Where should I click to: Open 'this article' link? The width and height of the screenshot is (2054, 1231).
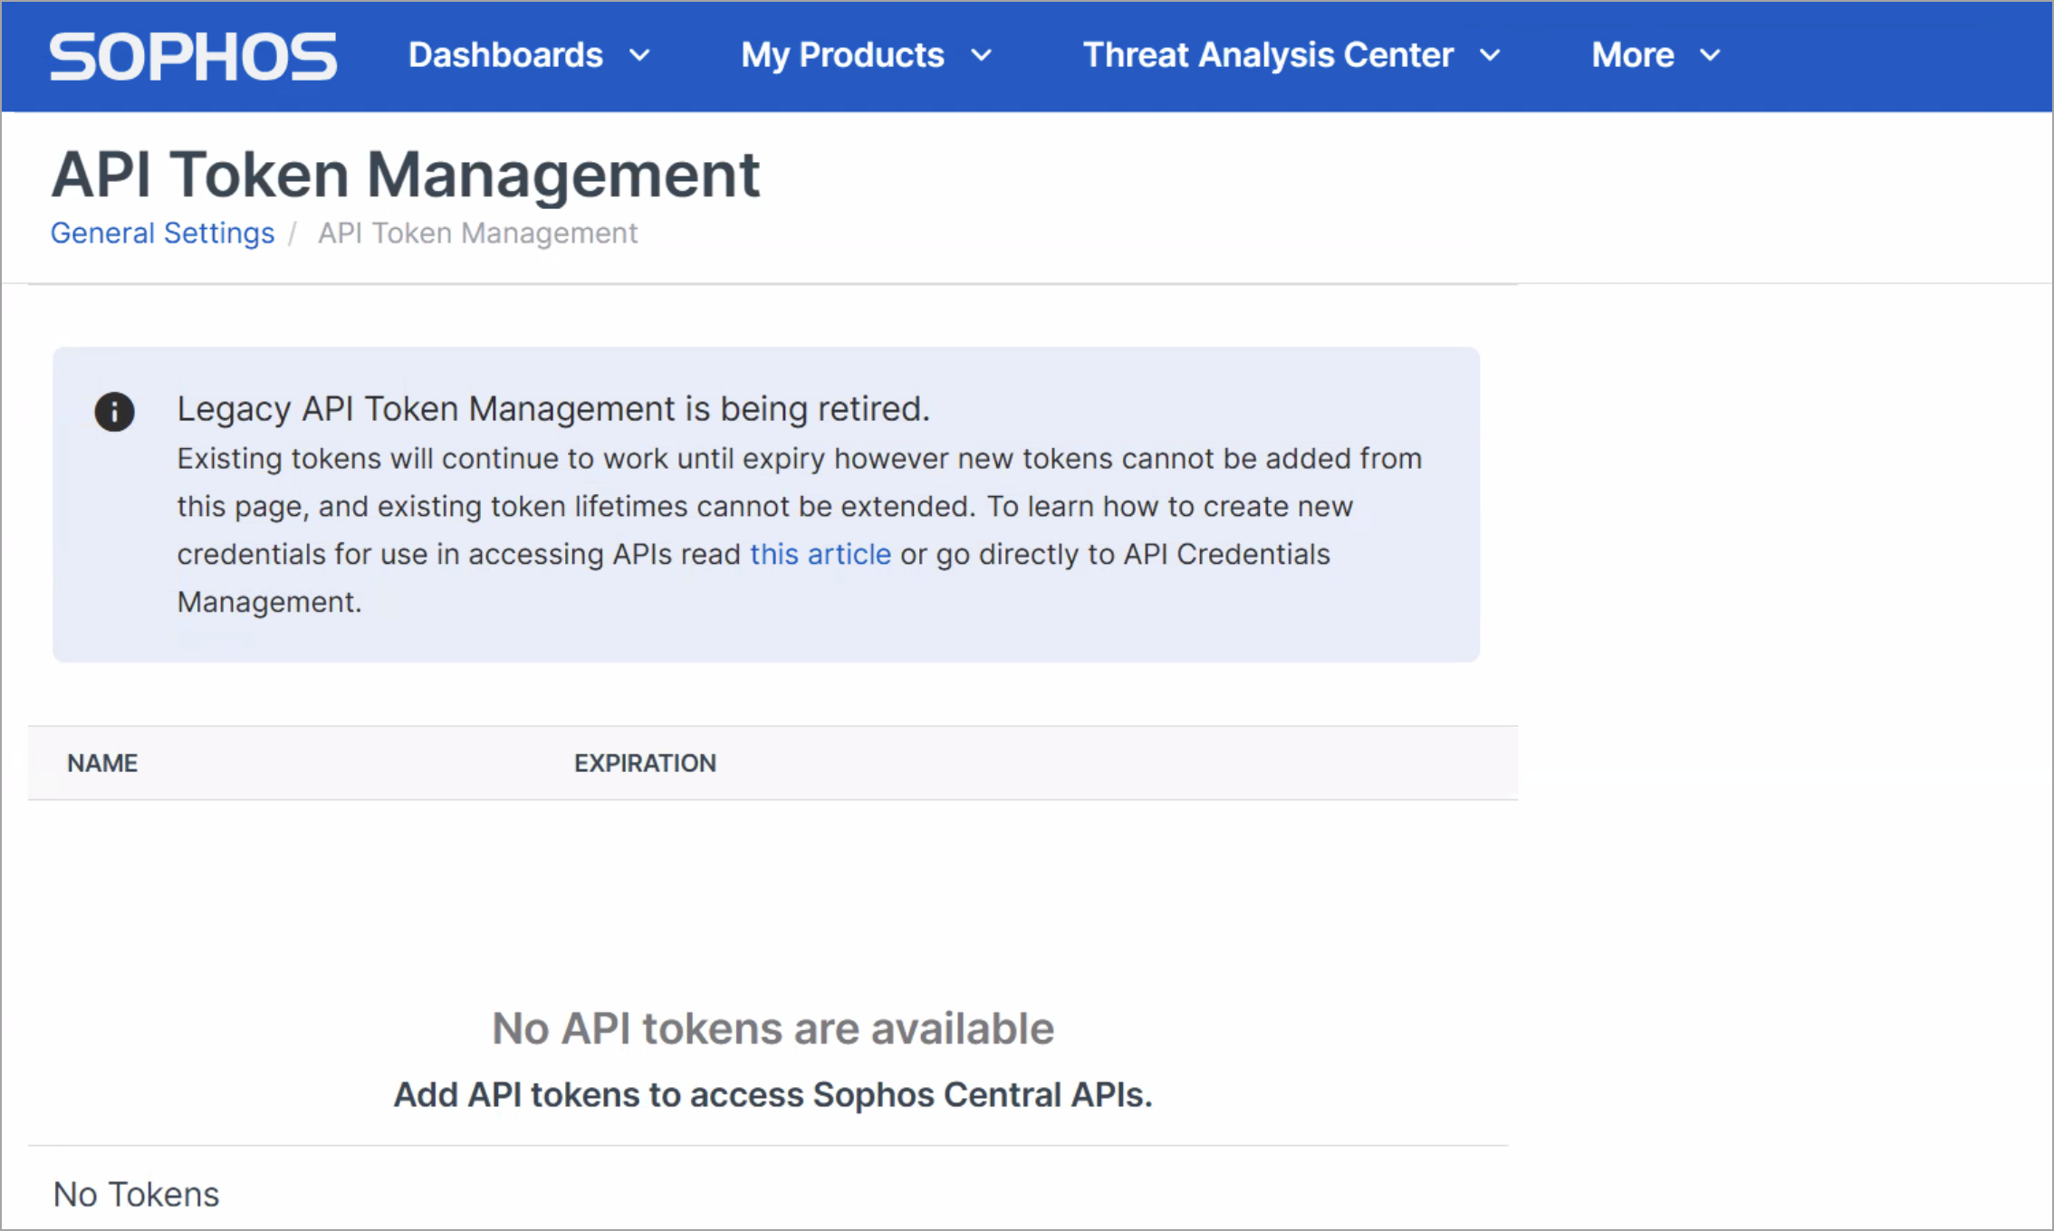click(x=821, y=554)
